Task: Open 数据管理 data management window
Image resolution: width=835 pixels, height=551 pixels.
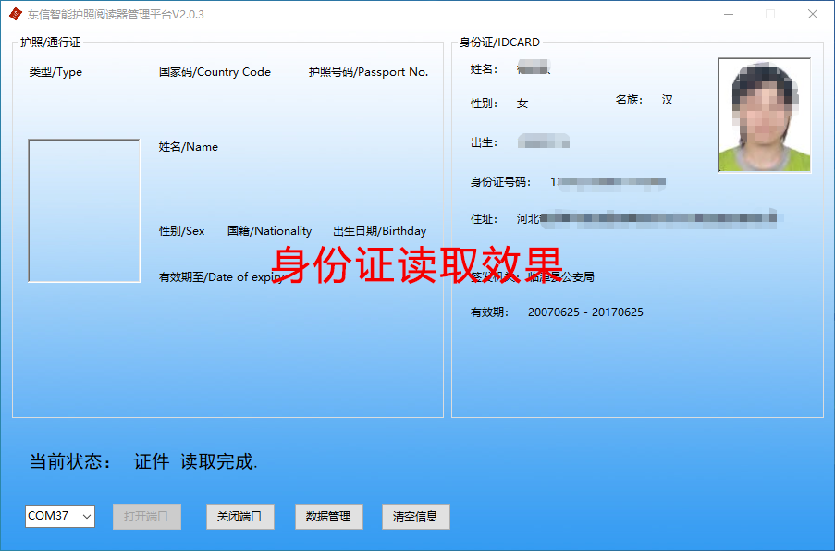Action: [328, 516]
